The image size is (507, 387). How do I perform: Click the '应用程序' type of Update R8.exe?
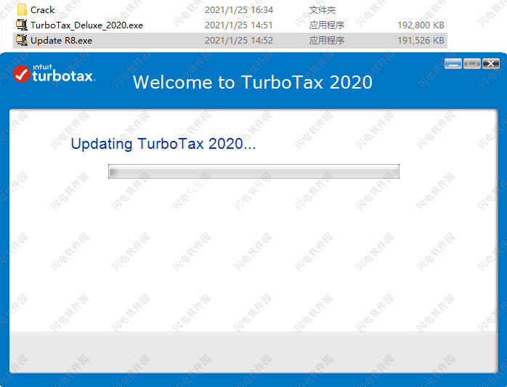point(327,41)
